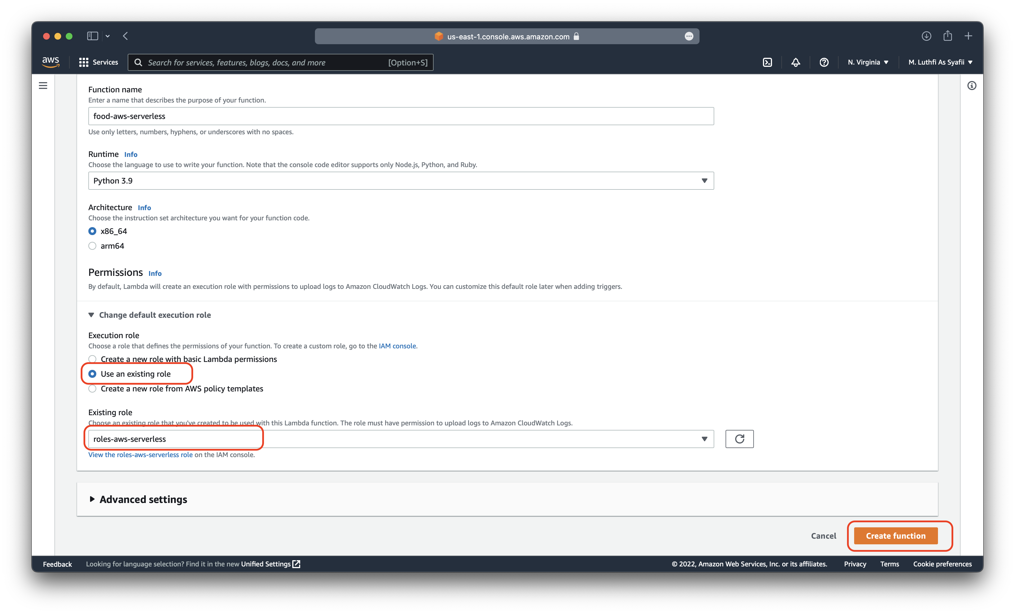Choose Create a new role from AWS policy templates

(x=92, y=389)
